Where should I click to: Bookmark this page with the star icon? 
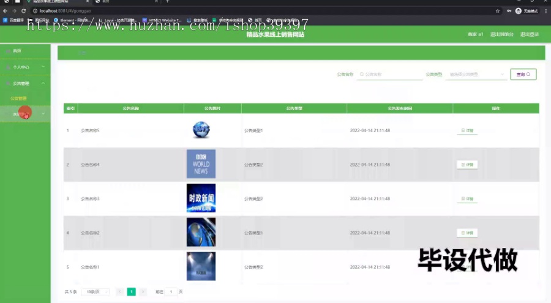[x=498, y=11]
